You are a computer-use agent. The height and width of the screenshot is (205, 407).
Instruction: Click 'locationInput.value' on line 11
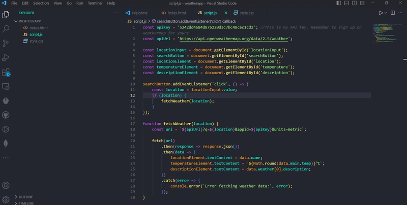pos(213,90)
